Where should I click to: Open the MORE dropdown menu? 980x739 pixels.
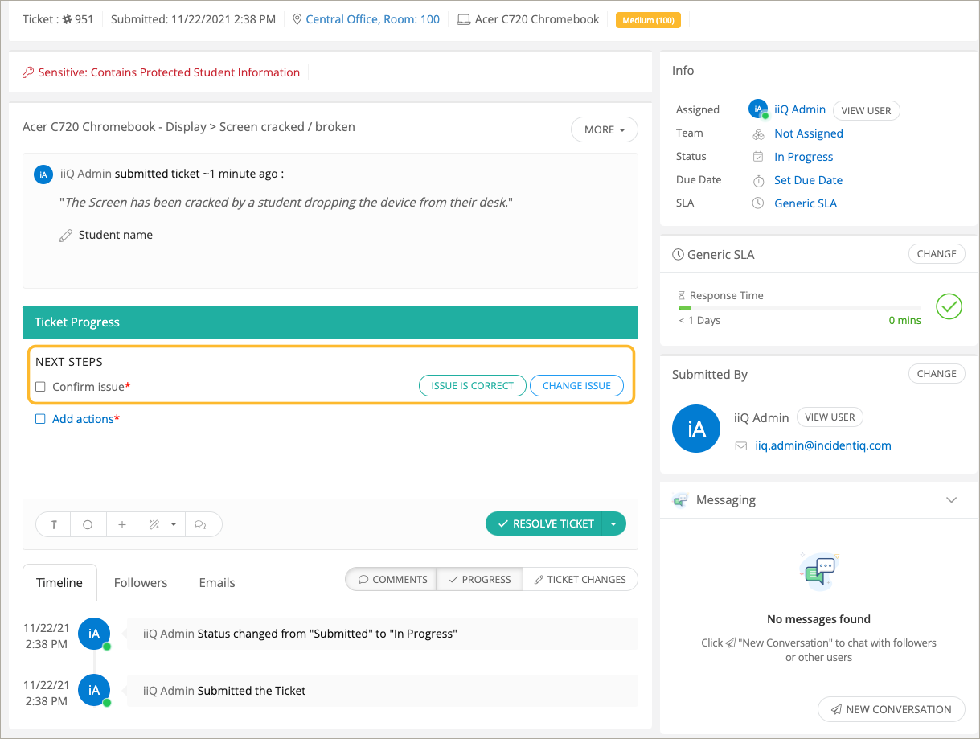tap(604, 129)
